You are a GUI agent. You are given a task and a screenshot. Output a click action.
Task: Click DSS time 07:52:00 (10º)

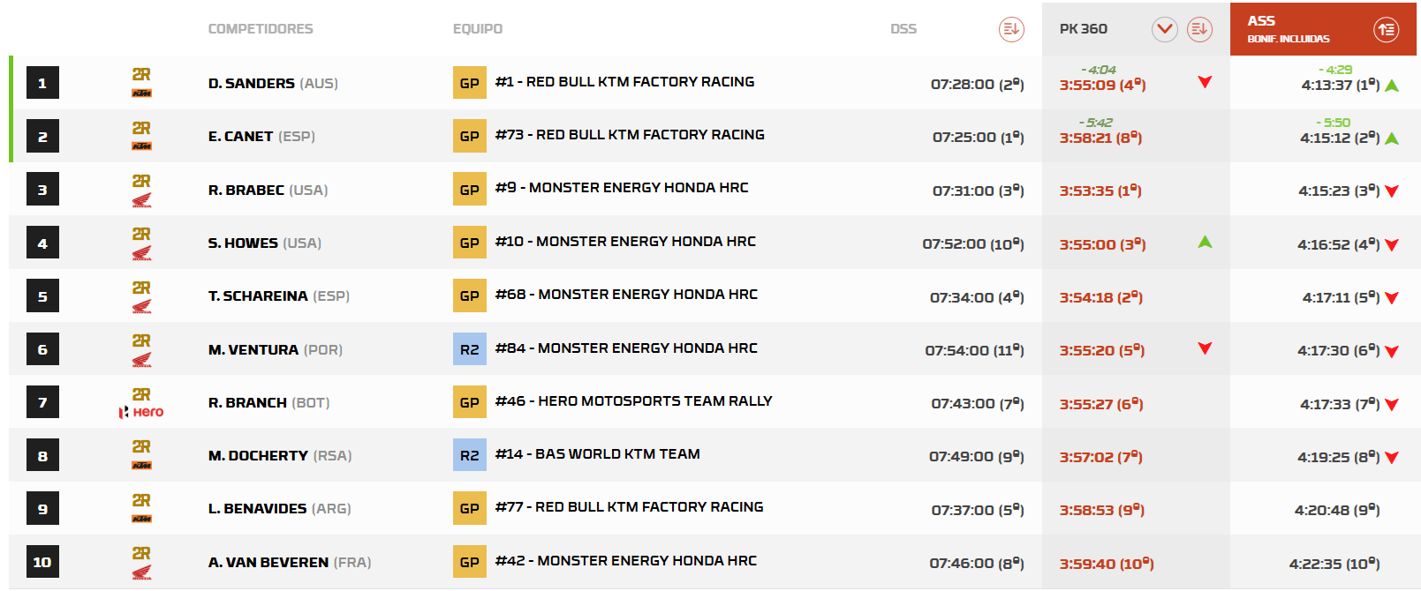(973, 244)
